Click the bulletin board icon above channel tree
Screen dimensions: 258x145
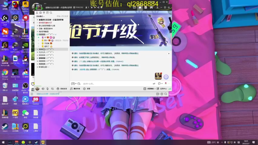click(47, 13)
